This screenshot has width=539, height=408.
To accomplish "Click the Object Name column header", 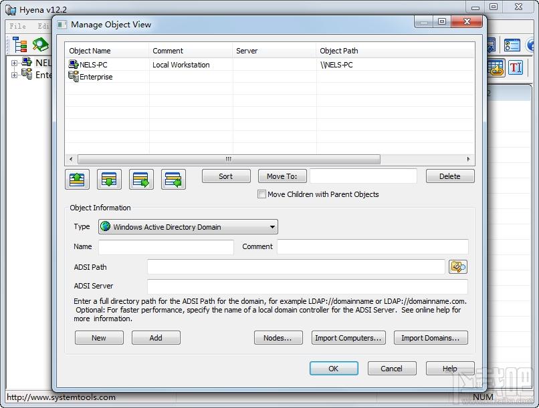I will pos(107,51).
